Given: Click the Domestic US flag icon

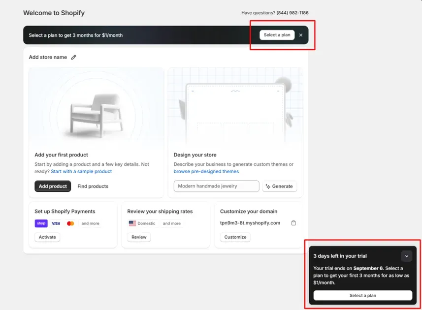Looking at the screenshot, I should coord(132,223).
